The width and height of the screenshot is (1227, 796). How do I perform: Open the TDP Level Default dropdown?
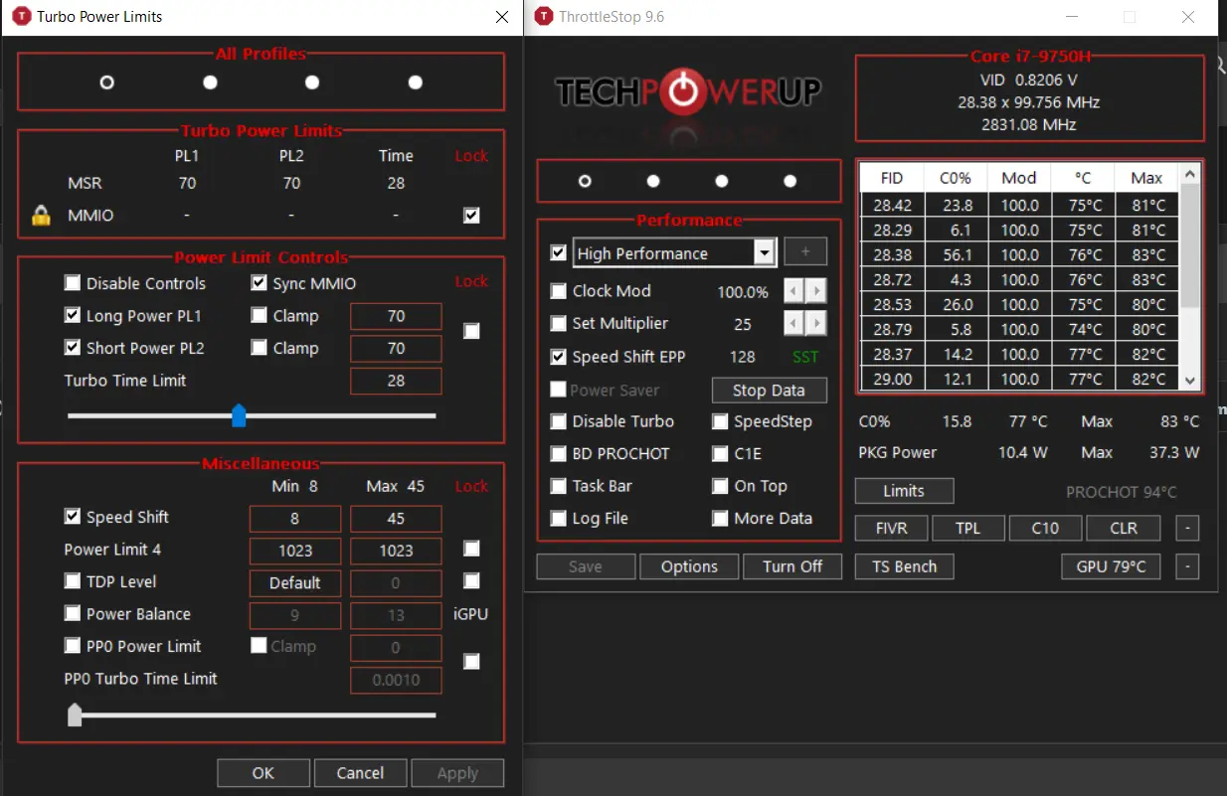tap(295, 582)
